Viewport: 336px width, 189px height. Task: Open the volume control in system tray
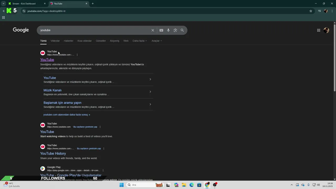coord(318,185)
